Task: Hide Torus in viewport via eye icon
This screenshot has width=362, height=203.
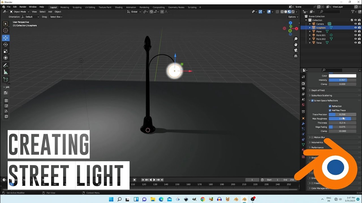Action: (355, 43)
